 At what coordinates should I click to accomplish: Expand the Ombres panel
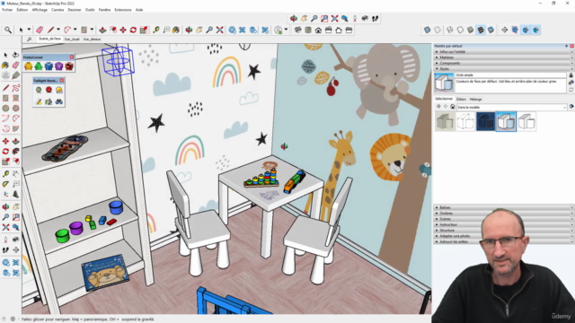pos(504,214)
